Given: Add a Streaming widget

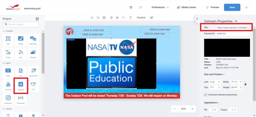Looking at the screenshot, I should click(20, 99).
